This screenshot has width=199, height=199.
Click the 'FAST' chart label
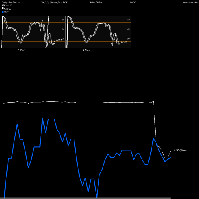coord(21,50)
